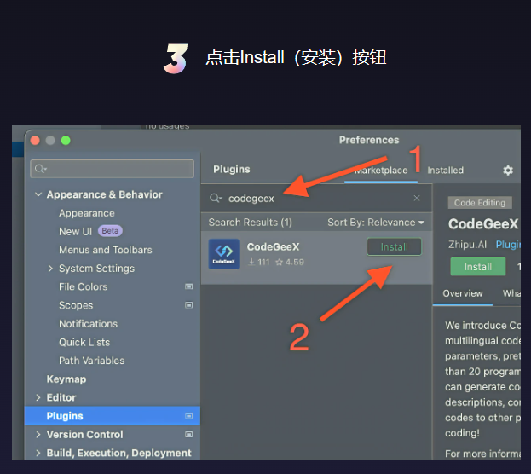Image resolution: width=531 pixels, height=474 pixels.
Task: Expand Build, Execution, Deployment section
Action: 38,453
